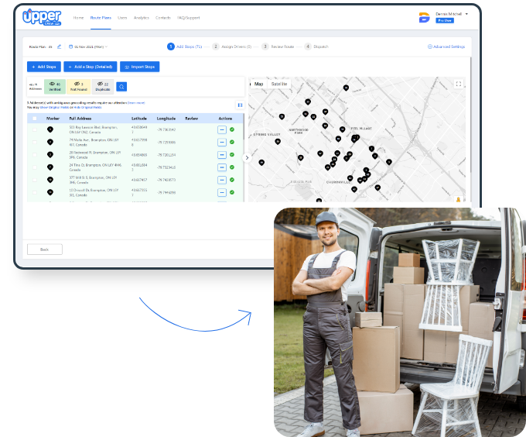Click the Add Stops button
526x437 pixels.
pos(44,67)
